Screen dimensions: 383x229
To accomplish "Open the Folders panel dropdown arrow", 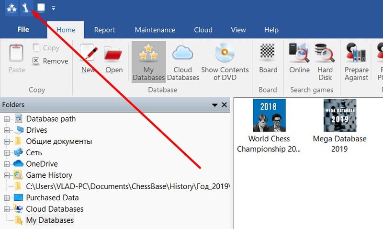I will pos(215,105).
